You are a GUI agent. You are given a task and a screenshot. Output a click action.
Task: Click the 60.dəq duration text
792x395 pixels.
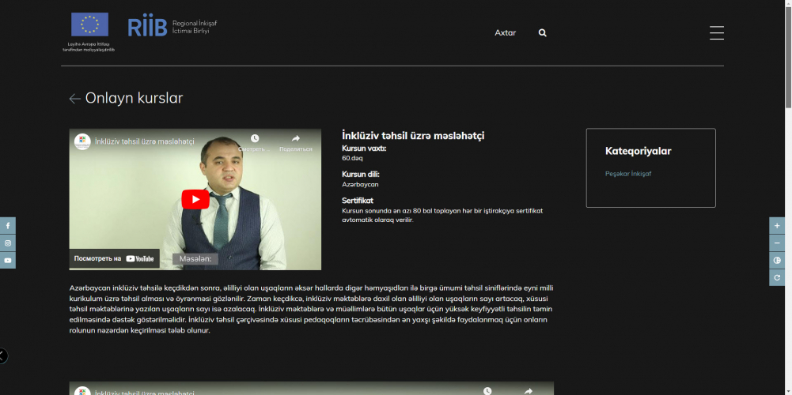point(353,158)
